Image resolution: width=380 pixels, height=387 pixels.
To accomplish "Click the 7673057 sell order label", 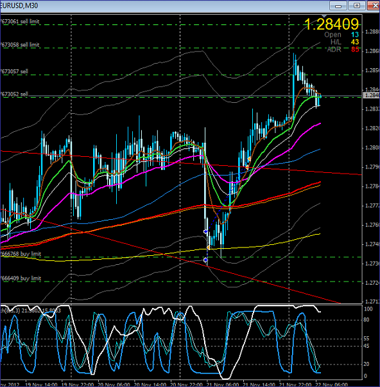I will 14,71.
